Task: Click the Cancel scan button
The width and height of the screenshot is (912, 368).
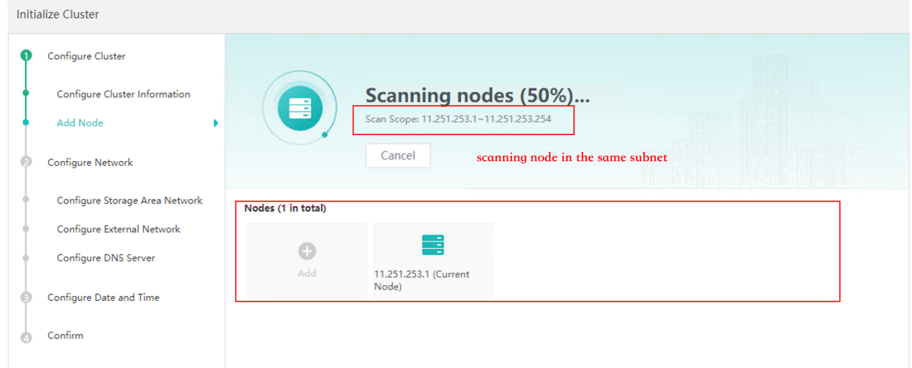Action: click(x=398, y=156)
